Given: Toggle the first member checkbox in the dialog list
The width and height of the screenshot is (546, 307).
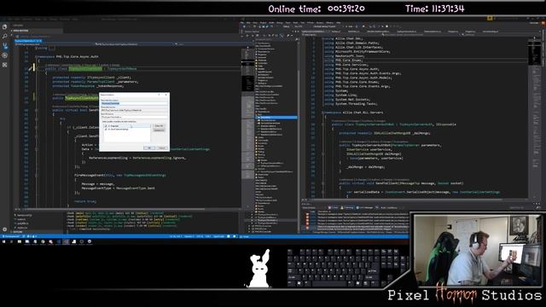Looking at the screenshot, I should [106, 126].
